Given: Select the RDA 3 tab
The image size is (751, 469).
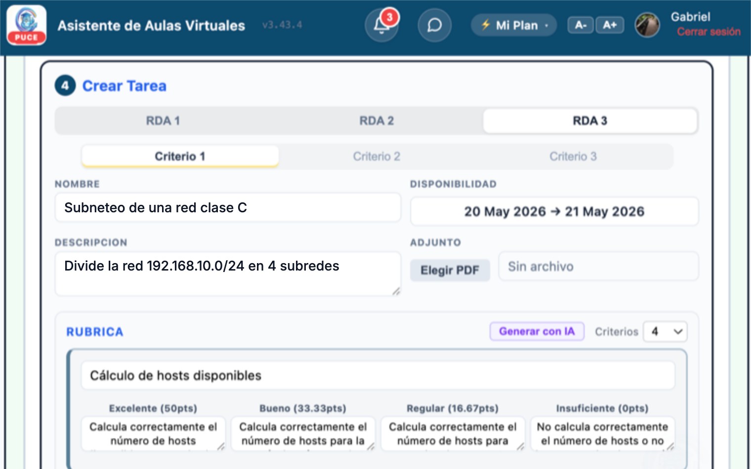Looking at the screenshot, I should coord(590,121).
